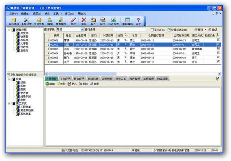Switch to 奖惩管理 tab
231x161 pixels.
click(149, 79)
